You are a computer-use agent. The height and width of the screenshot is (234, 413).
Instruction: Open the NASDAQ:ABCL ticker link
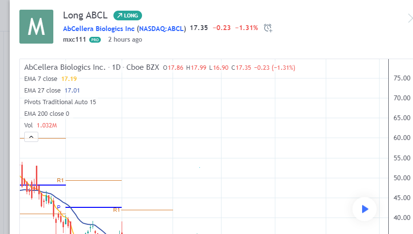[x=162, y=28]
